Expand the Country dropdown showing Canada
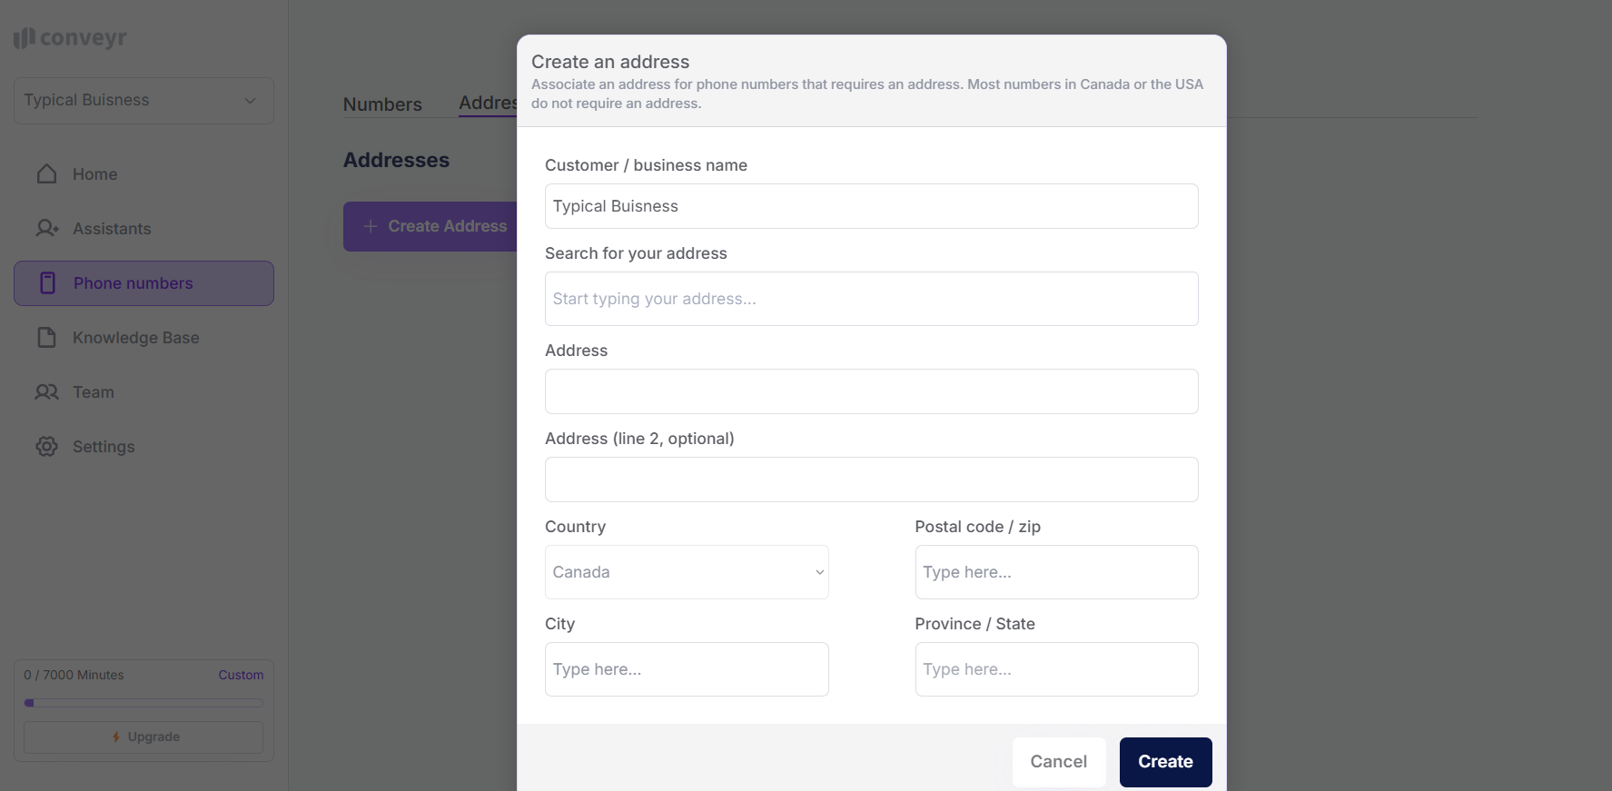Screen dimensions: 1612x791 [687, 572]
